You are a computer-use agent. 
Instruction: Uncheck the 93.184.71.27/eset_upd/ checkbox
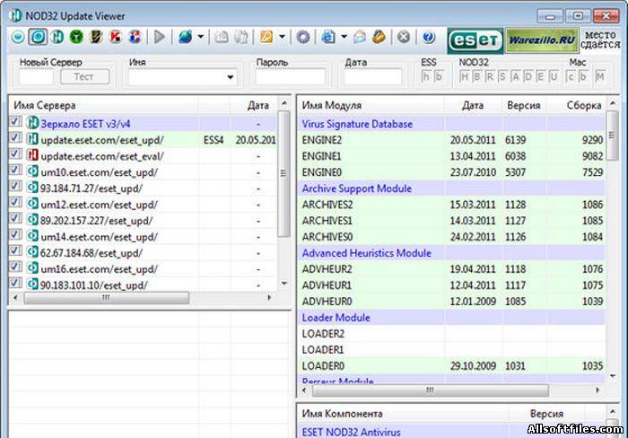click(x=15, y=186)
